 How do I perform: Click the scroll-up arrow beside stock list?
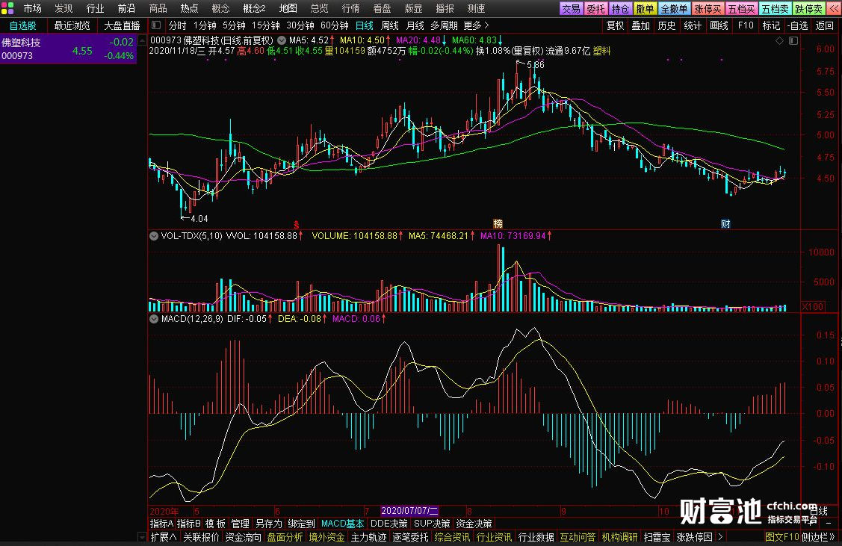click(x=142, y=40)
